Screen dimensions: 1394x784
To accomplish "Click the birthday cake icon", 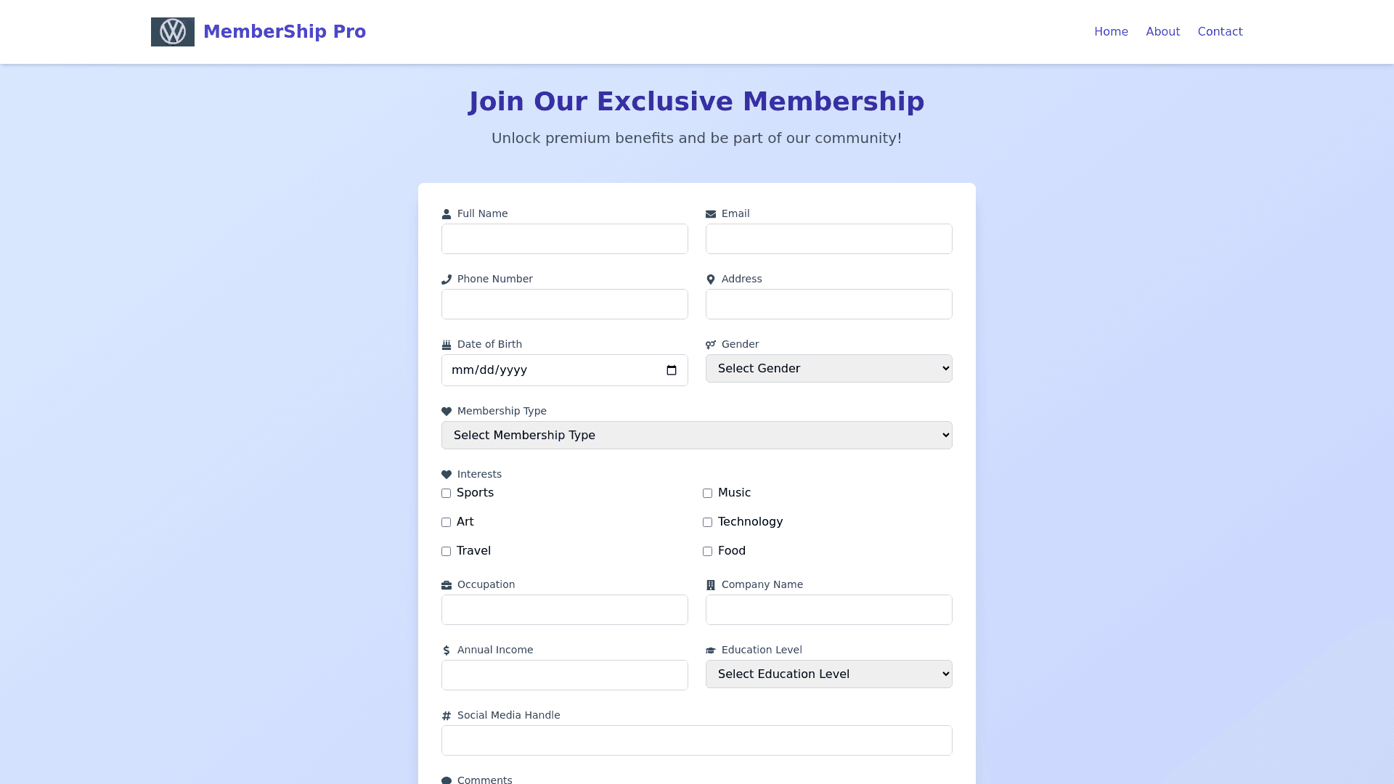I will tap(447, 345).
